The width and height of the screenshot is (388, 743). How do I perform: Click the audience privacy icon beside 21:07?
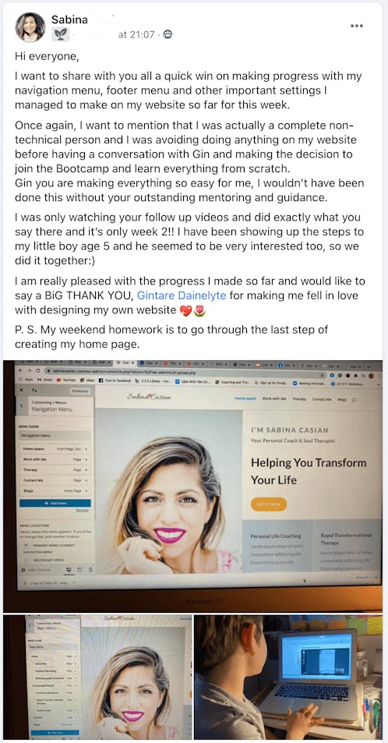(x=168, y=34)
